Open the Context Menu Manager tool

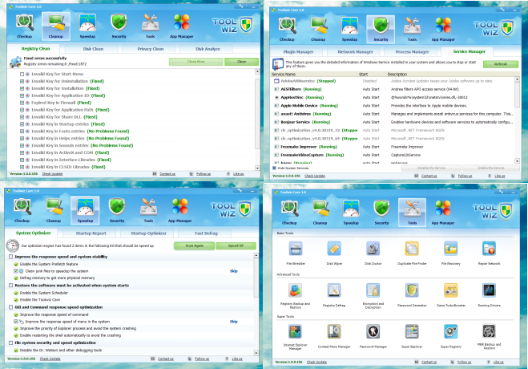click(334, 332)
